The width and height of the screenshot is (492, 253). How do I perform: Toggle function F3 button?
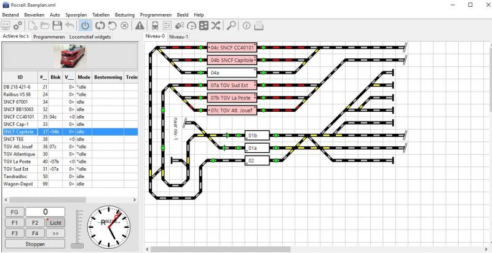pos(14,233)
